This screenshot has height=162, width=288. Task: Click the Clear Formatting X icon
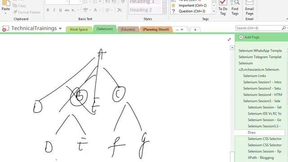click(x=120, y=10)
